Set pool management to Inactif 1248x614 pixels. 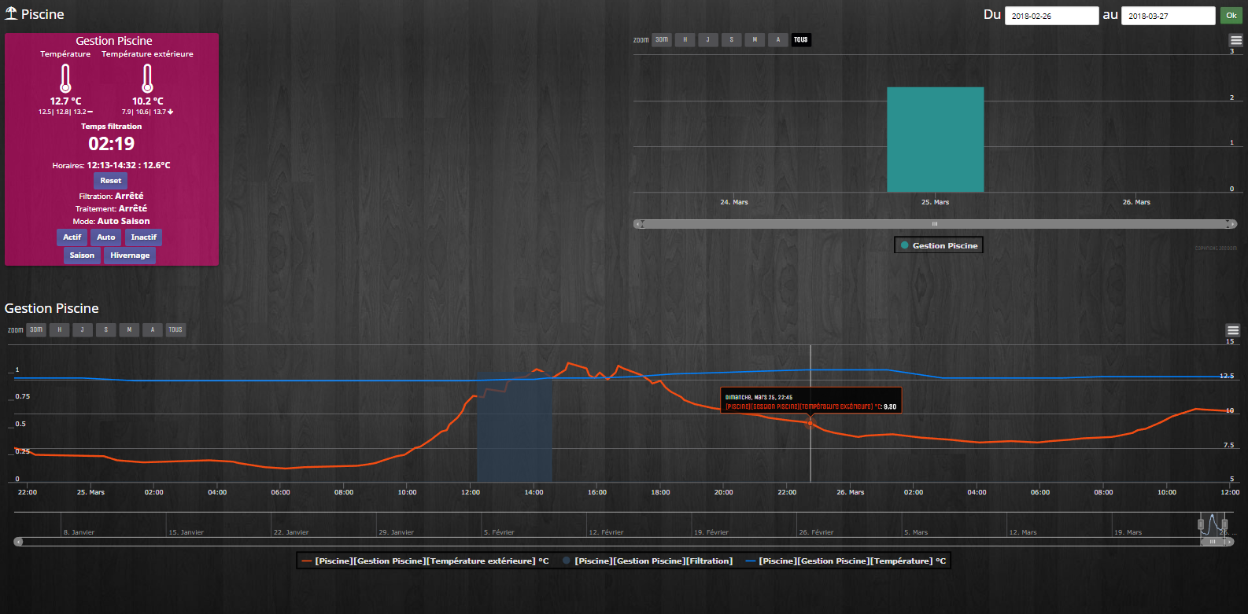(x=143, y=237)
